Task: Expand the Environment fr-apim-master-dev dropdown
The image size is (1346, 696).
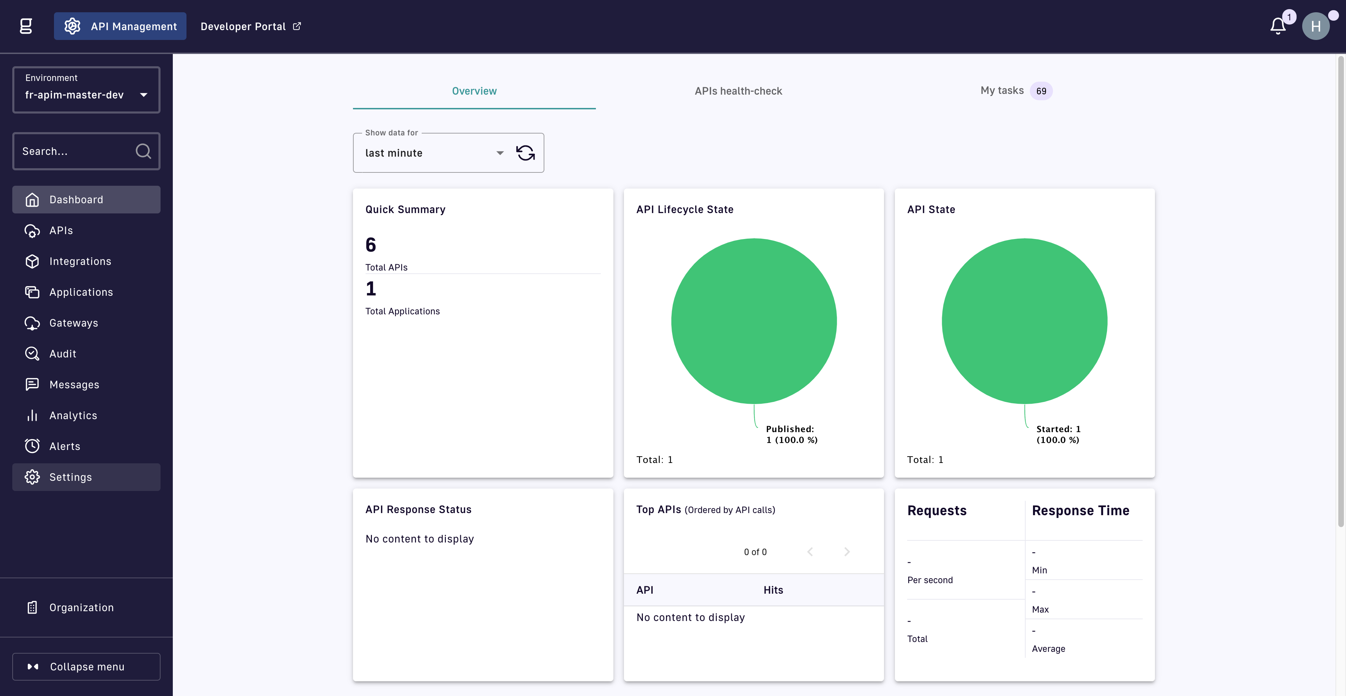Action: click(86, 89)
